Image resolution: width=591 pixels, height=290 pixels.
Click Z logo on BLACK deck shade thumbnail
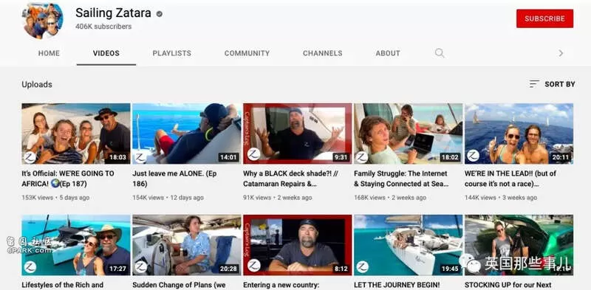click(x=253, y=154)
